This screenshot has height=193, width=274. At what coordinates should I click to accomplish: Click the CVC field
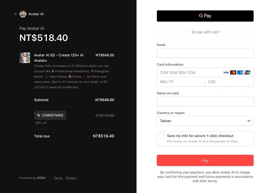pyautogui.click(x=229, y=82)
